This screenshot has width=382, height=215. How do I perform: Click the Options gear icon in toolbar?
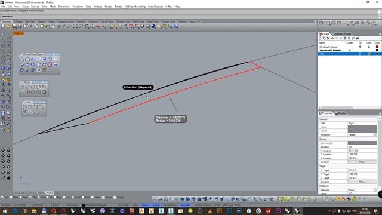(165, 26)
